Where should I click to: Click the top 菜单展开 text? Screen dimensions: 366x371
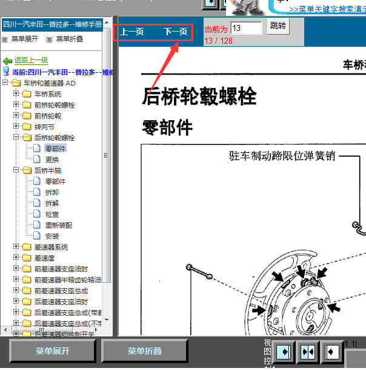coord(25,39)
